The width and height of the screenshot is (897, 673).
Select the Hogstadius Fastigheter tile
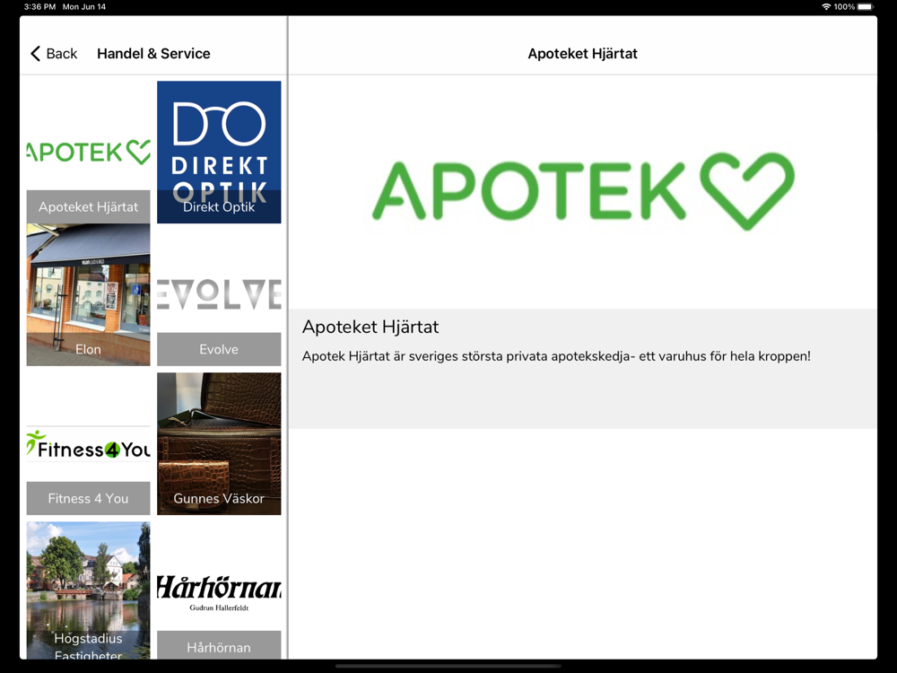88,590
